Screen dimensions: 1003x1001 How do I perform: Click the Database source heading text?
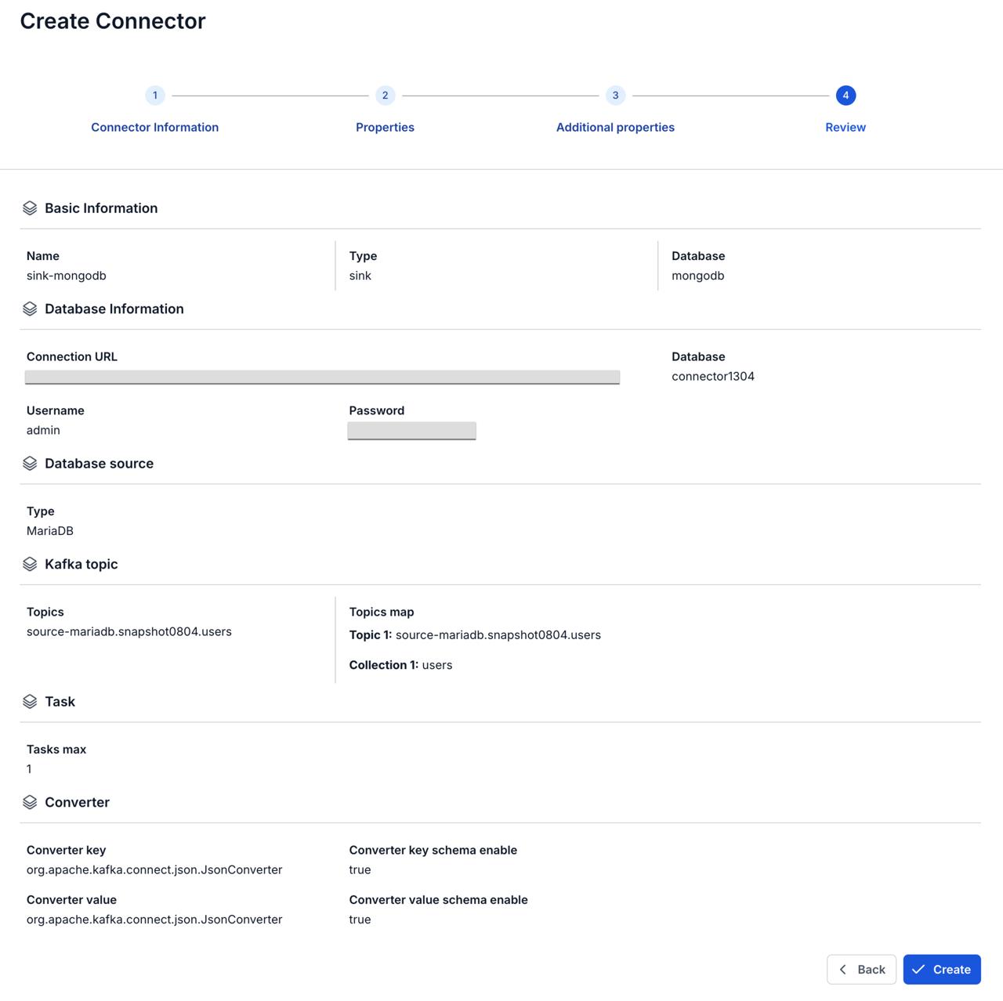point(100,464)
